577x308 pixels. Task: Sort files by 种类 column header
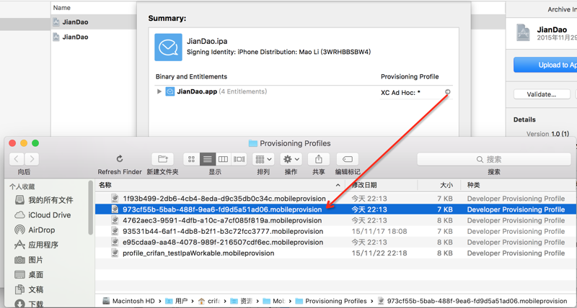pyautogui.click(x=519, y=185)
